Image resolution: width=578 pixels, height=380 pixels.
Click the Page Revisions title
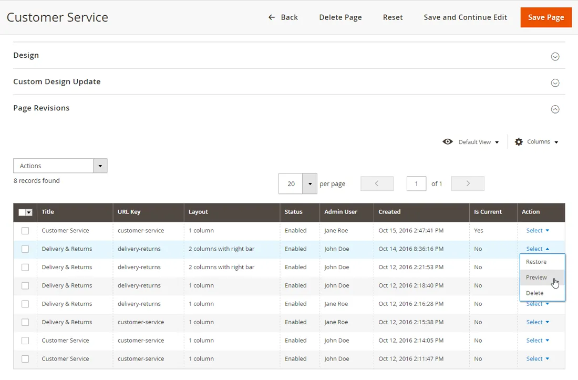coord(42,108)
